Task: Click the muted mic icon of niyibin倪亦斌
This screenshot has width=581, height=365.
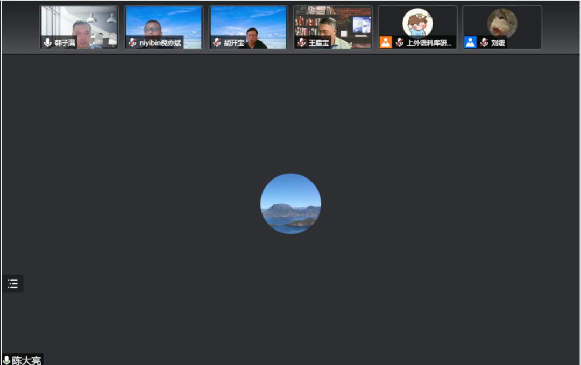Action: tap(132, 42)
